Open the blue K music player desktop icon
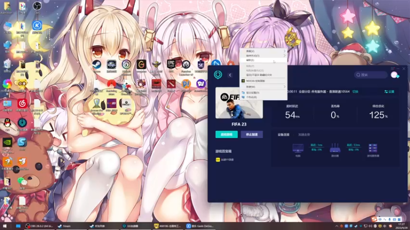The width and height of the screenshot is (410, 230). coord(37,26)
